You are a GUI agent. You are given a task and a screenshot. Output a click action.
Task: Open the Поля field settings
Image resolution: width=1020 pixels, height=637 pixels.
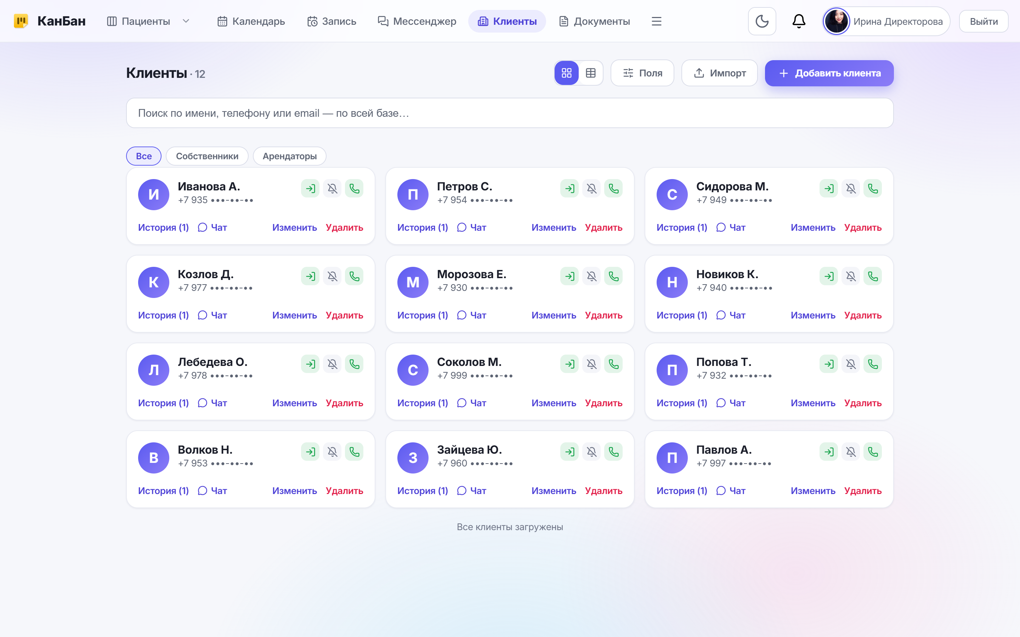point(642,73)
